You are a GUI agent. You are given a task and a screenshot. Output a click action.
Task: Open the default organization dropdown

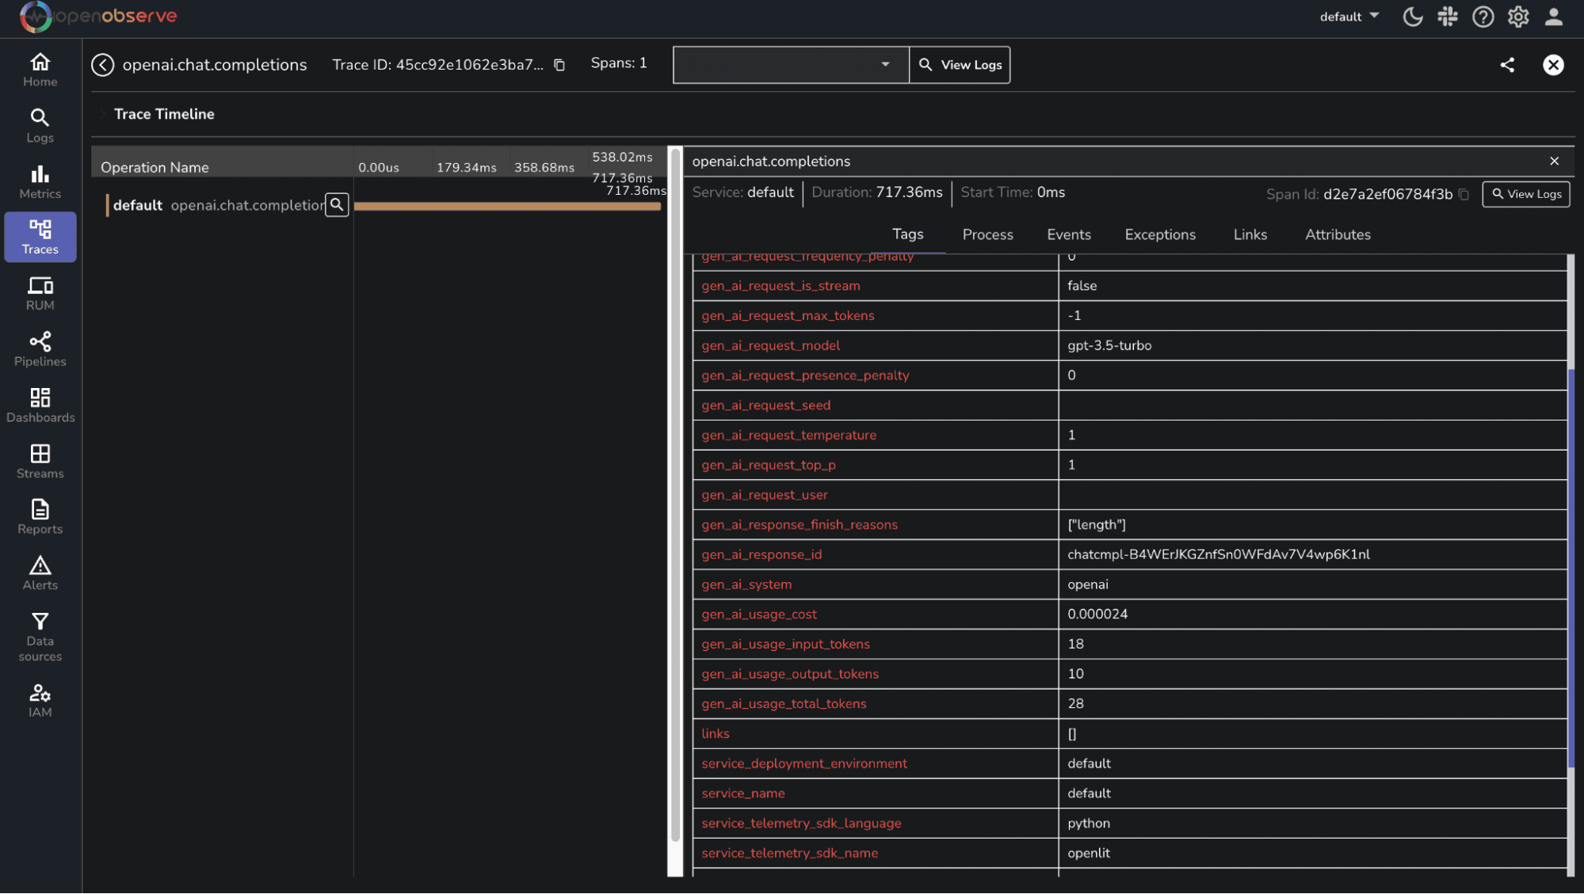point(1349,17)
